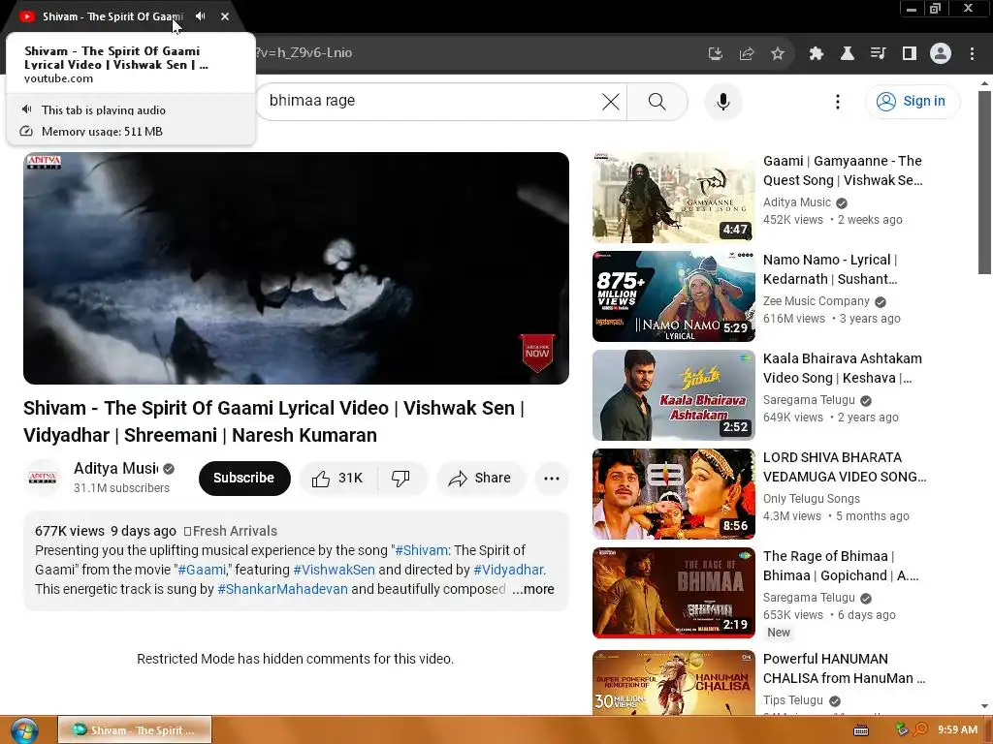Click Shivam Chrome taskbar button
The image size is (993, 744).
click(x=135, y=730)
